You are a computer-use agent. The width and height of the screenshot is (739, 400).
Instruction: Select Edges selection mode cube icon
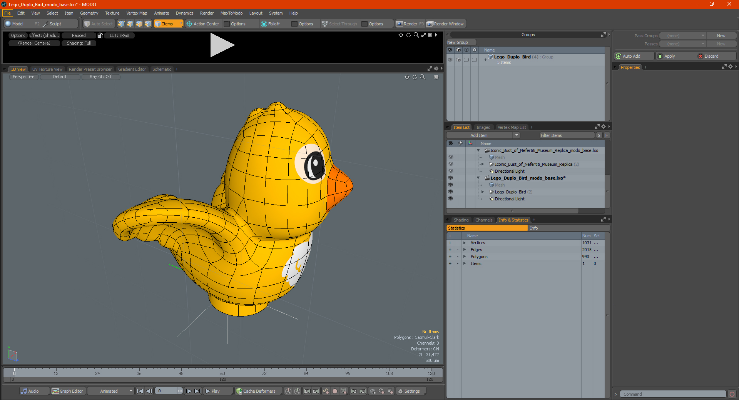130,24
